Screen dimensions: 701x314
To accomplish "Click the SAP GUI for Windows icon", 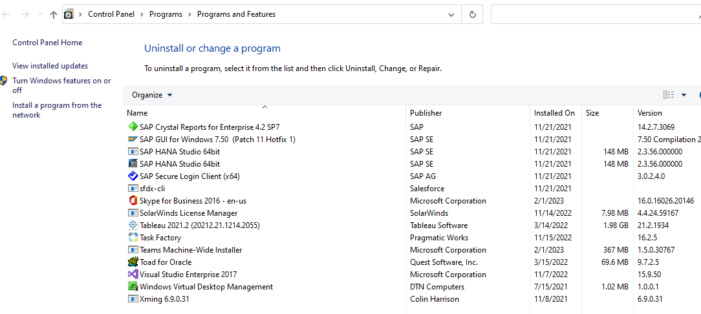I will [x=133, y=140].
